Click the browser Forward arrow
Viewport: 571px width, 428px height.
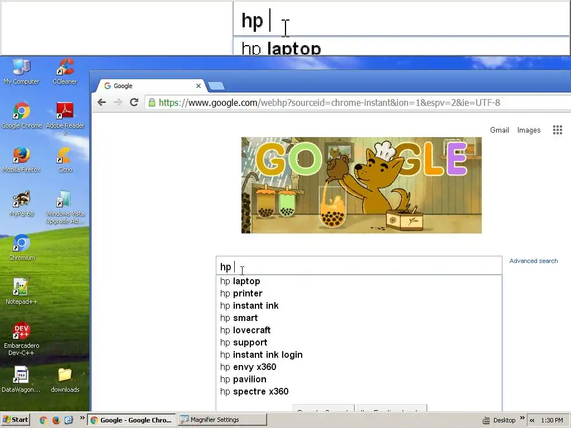[x=118, y=103]
